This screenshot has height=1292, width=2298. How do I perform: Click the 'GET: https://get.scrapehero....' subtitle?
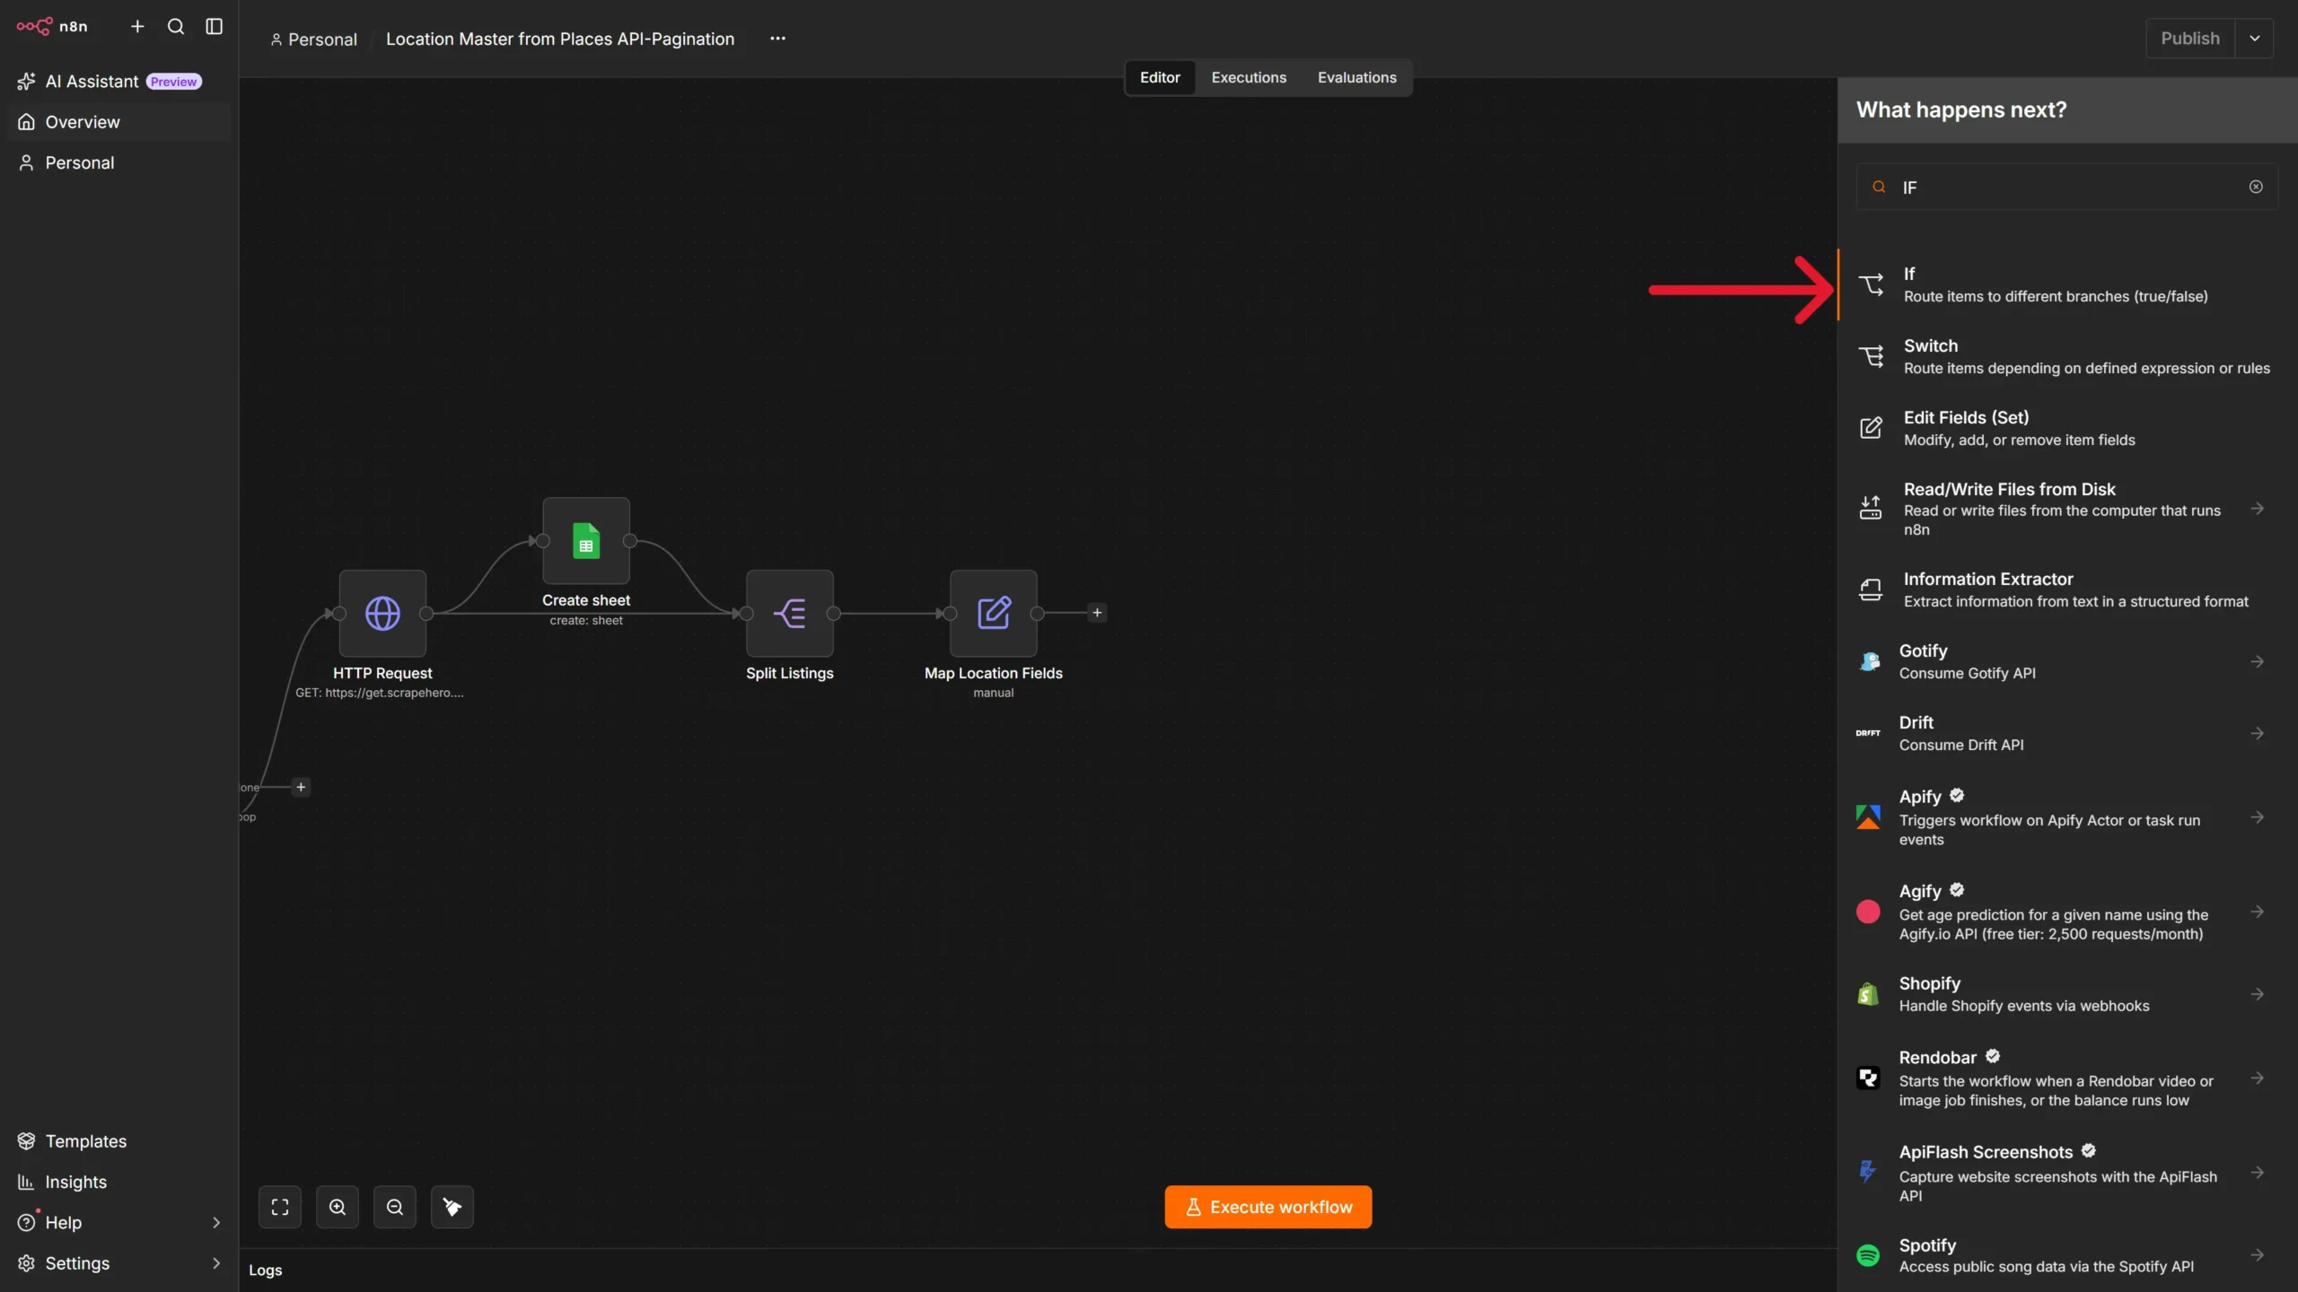coord(380,693)
